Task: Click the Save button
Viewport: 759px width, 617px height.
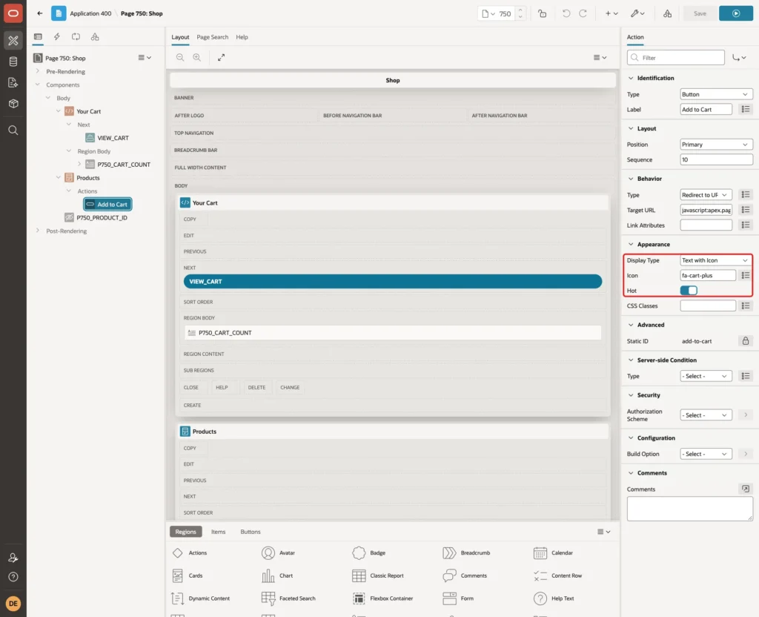Action: (700, 13)
